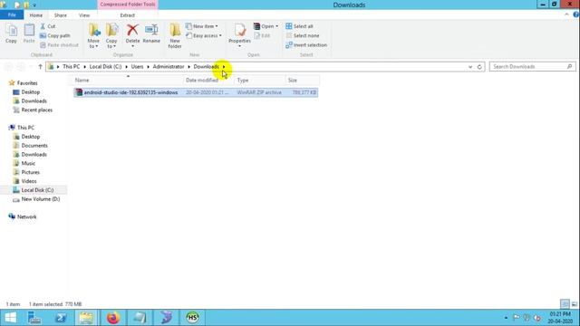Open Firefox from the taskbar
The image size is (580, 326).
[113, 318]
